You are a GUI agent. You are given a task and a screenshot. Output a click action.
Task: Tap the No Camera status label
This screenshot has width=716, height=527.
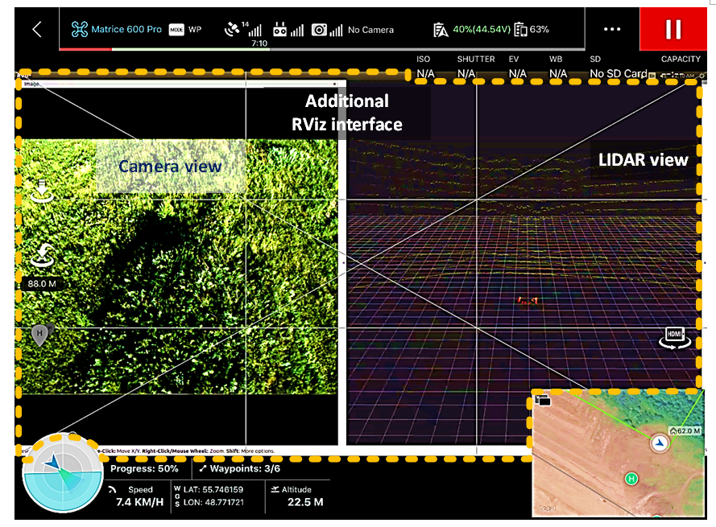click(x=370, y=30)
